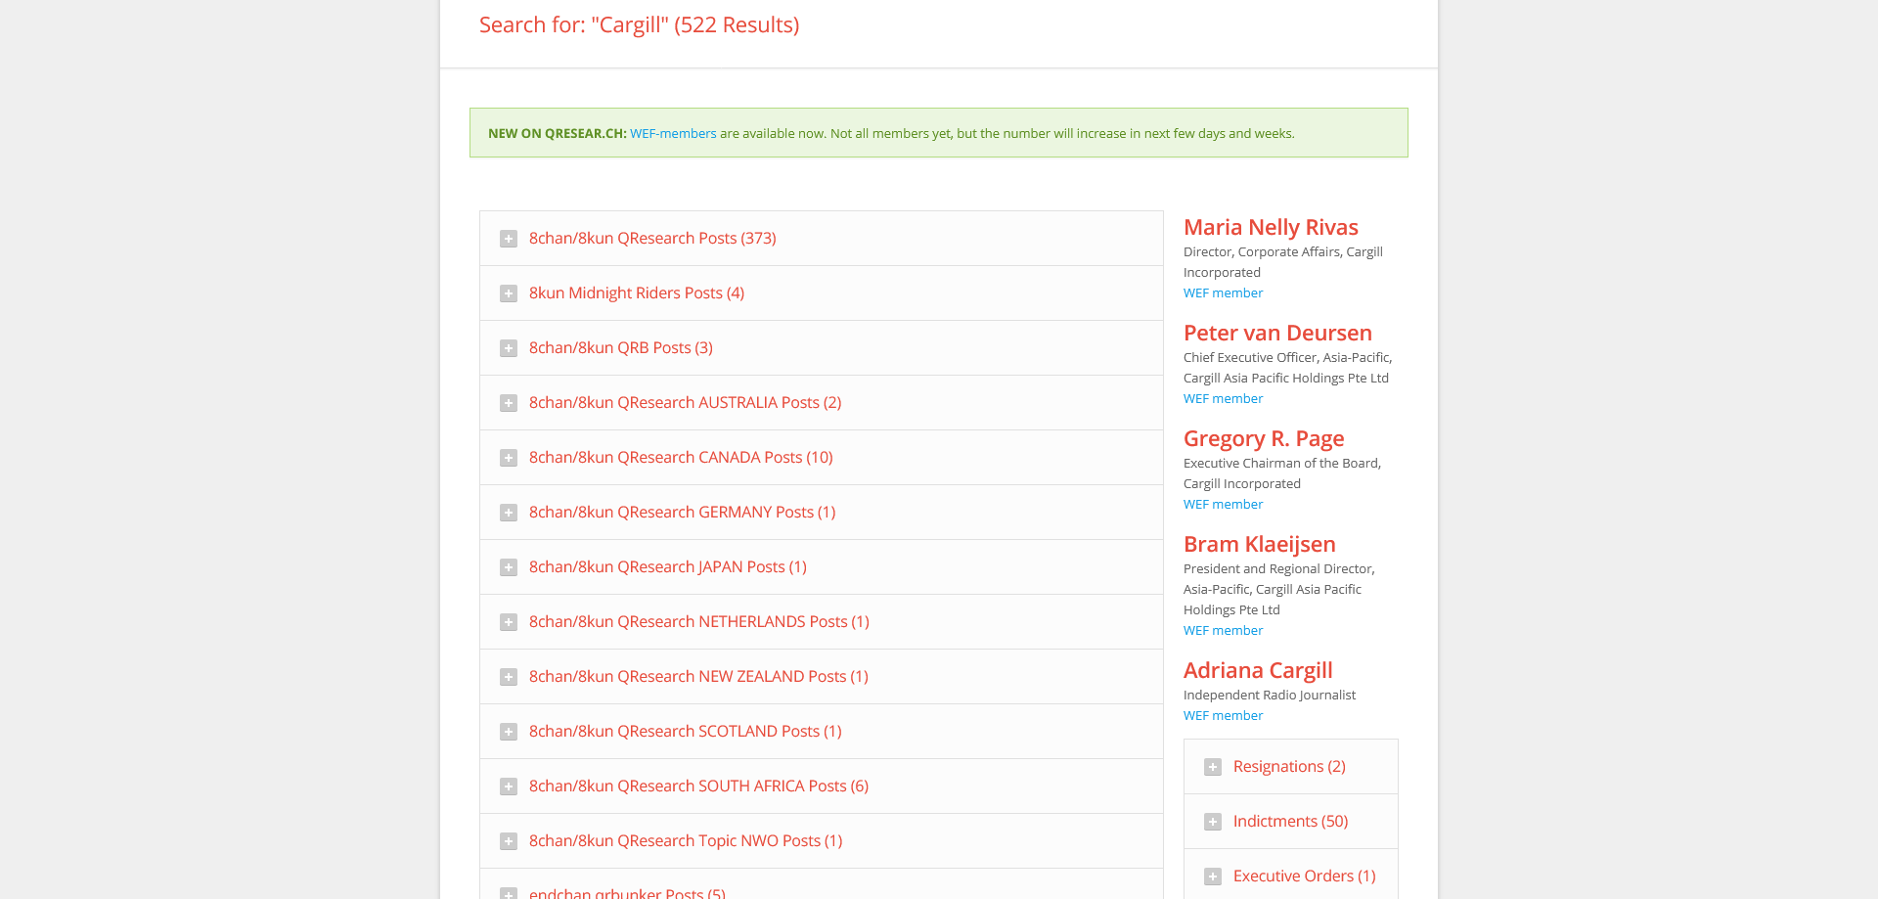
Task: Expand 8kun Midnight Riders Posts plus icon
Action: 509,293
